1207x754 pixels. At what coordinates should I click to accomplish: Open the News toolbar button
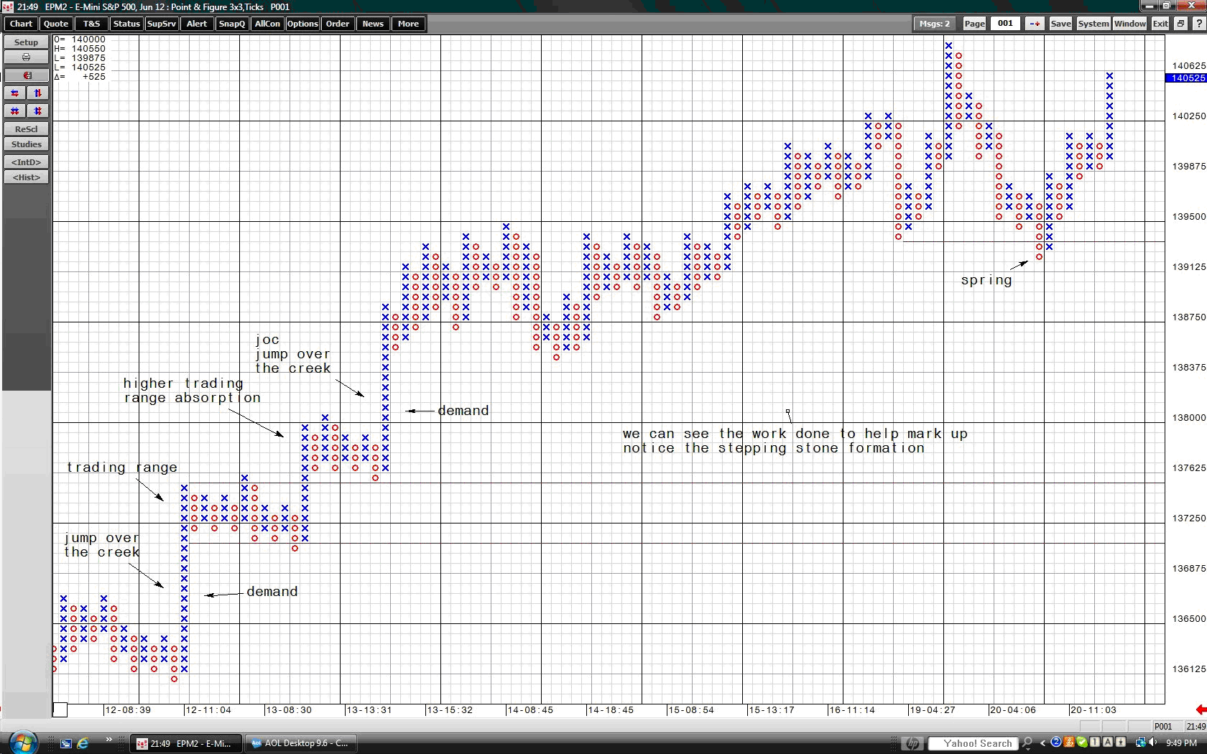373,24
